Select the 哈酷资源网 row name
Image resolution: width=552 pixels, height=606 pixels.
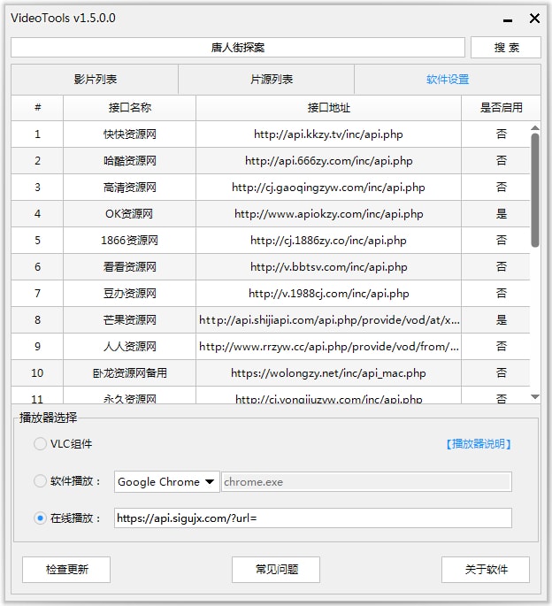click(x=129, y=161)
